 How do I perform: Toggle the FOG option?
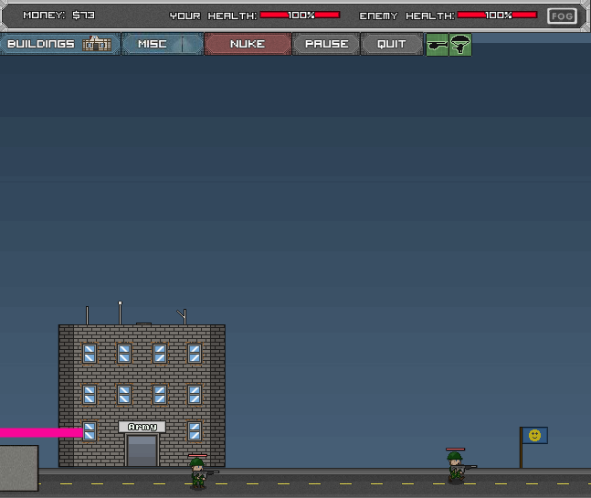pyautogui.click(x=562, y=16)
